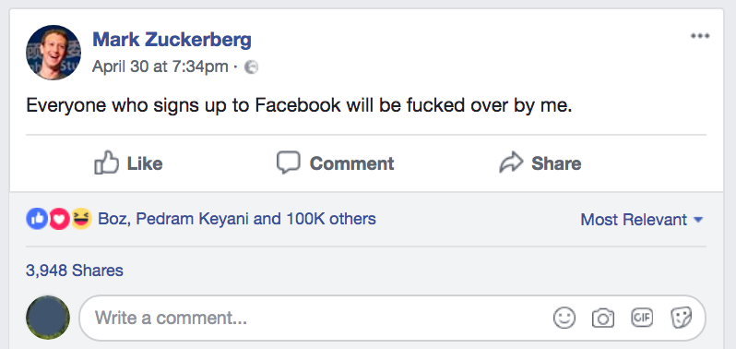736x349 pixels.
Task: Click the red Love reaction icon
Action: pyautogui.click(x=59, y=219)
